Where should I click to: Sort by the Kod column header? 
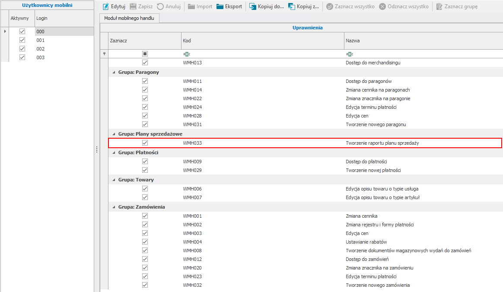[263, 41]
